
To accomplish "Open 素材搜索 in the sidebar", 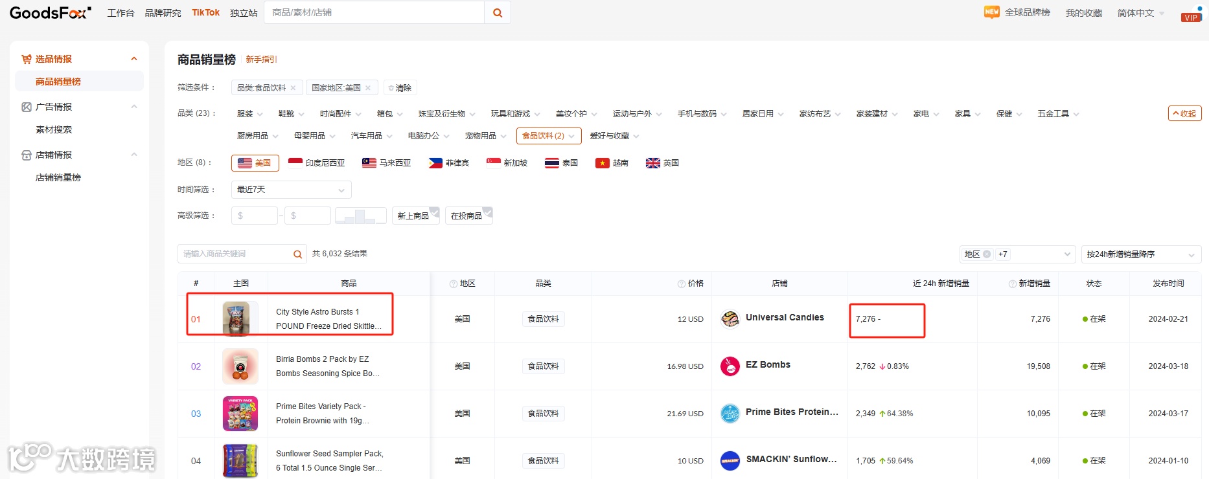I will 54,129.
